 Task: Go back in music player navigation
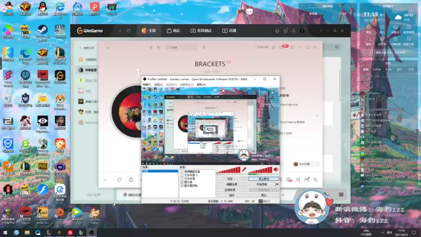pyautogui.click(x=151, y=47)
